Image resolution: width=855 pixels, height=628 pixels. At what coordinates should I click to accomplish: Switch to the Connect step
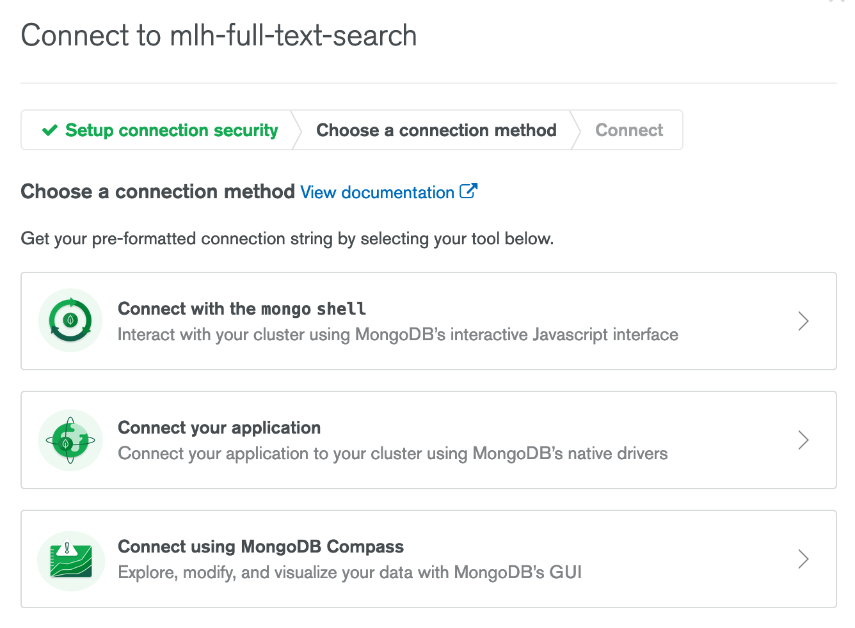tap(628, 130)
